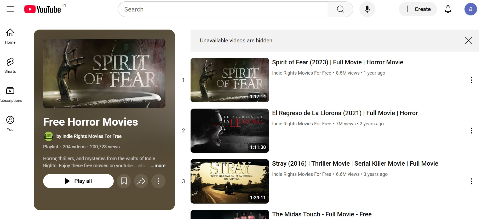Click the Unavailable videos are hidden text
The image size is (482, 219).
click(x=236, y=41)
